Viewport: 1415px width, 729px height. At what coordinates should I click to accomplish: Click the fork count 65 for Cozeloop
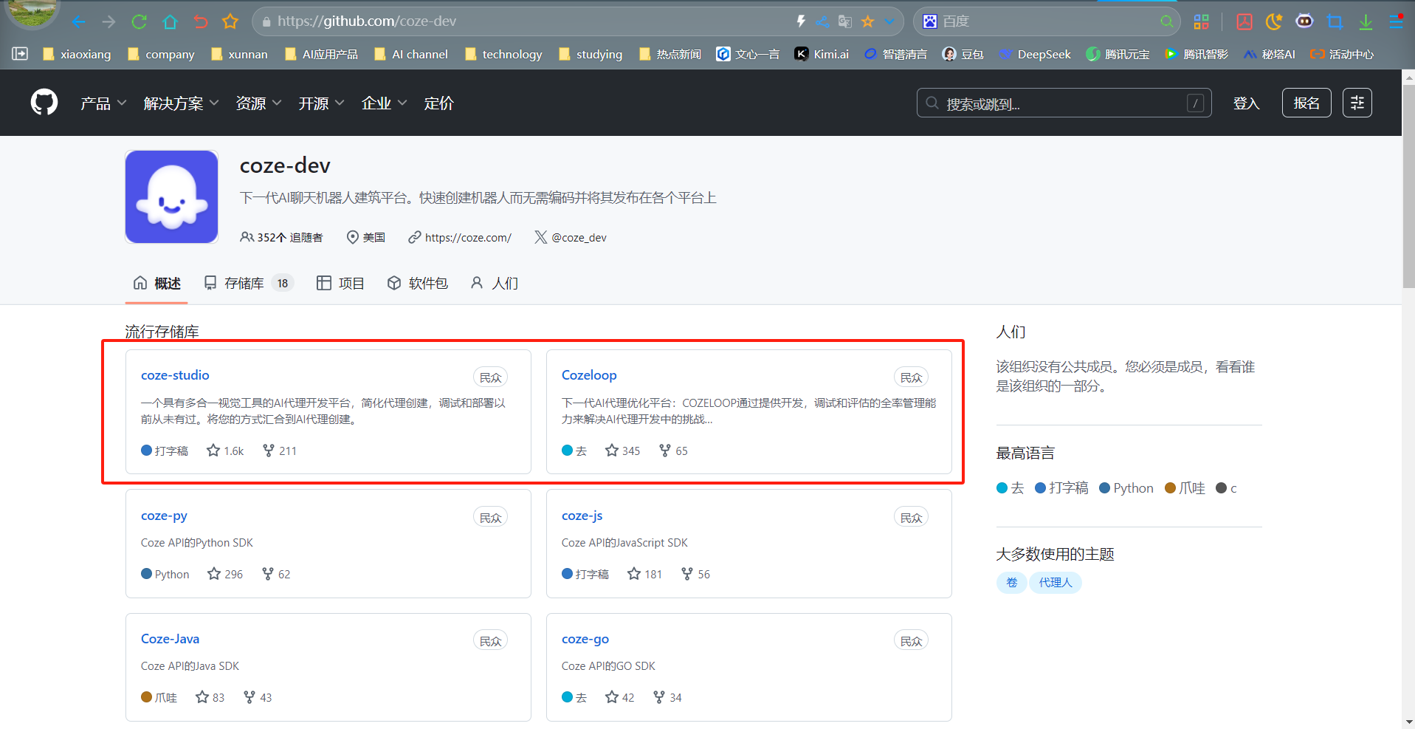673,451
